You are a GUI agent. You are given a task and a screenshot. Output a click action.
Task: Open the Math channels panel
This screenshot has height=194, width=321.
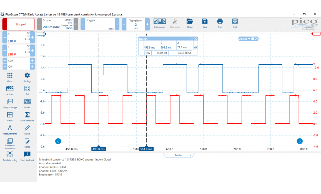(x=27, y=115)
